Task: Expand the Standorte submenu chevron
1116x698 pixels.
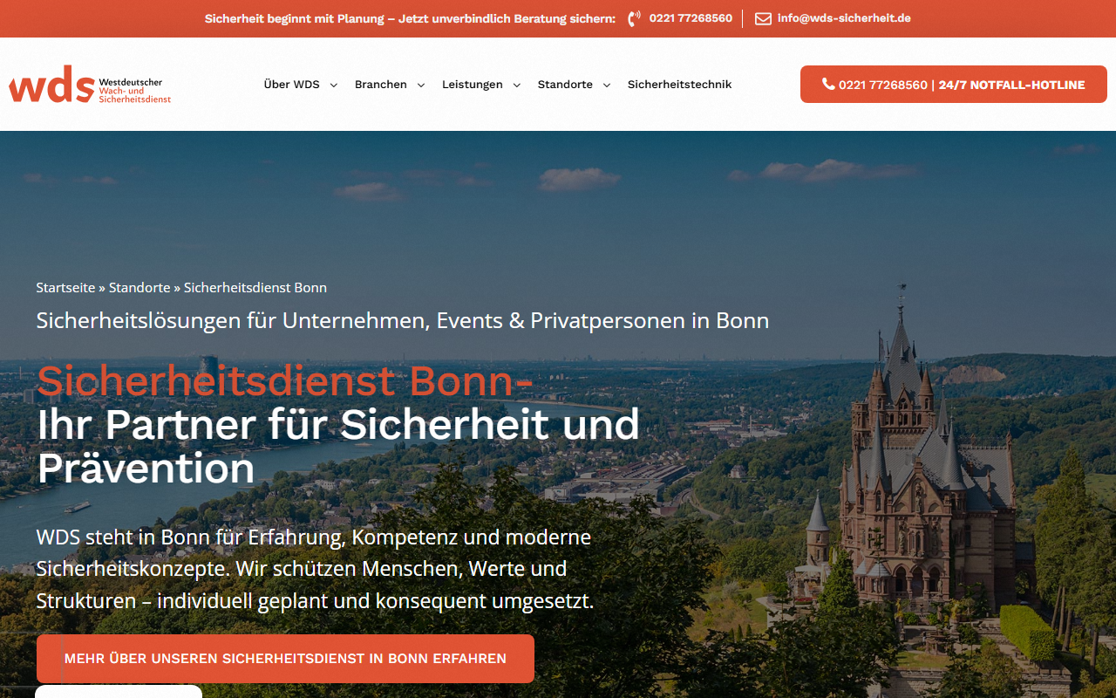Action: pos(606,86)
